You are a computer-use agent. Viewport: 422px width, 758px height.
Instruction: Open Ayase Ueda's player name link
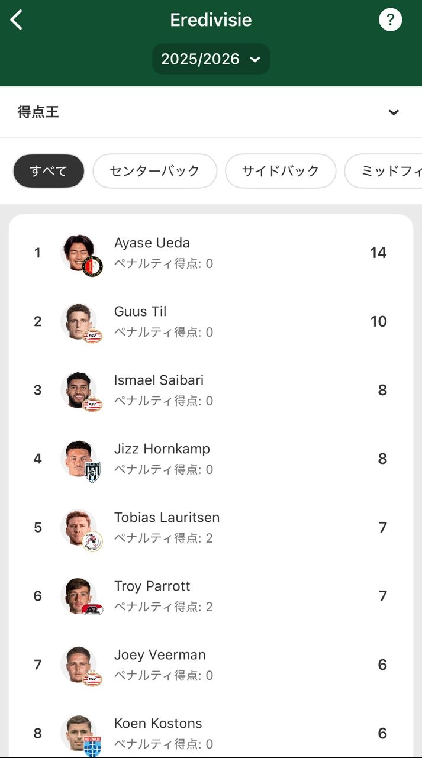(152, 243)
